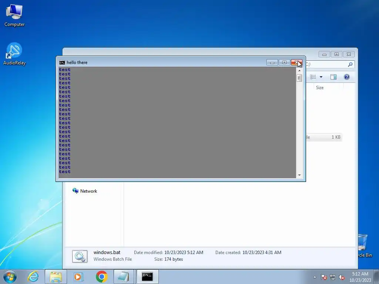Select Network in Explorer navigation pane
The height and width of the screenshot is (284, 379).
pyautogui.click(x=85, y=191)
